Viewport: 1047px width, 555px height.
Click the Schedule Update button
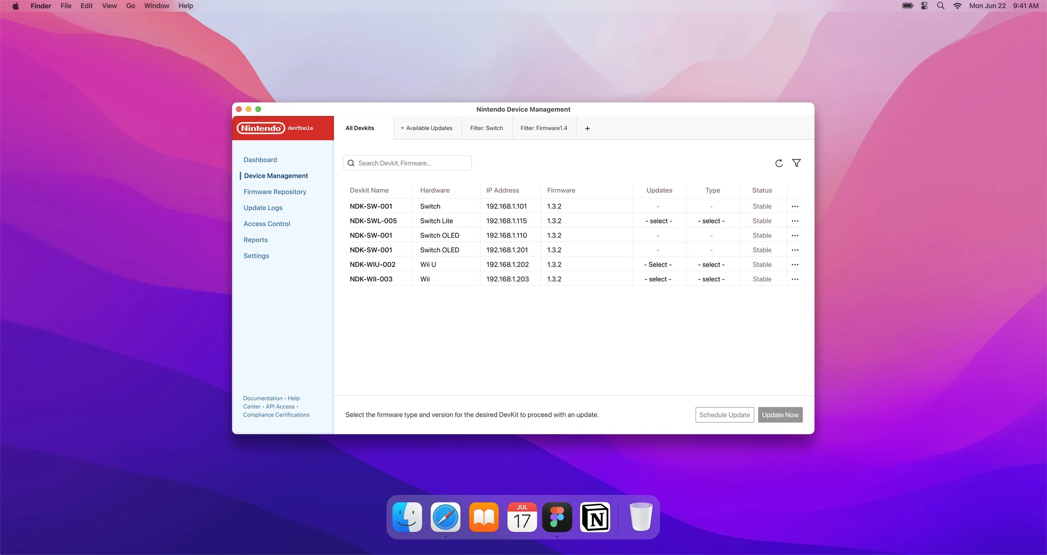click(724, 415)
